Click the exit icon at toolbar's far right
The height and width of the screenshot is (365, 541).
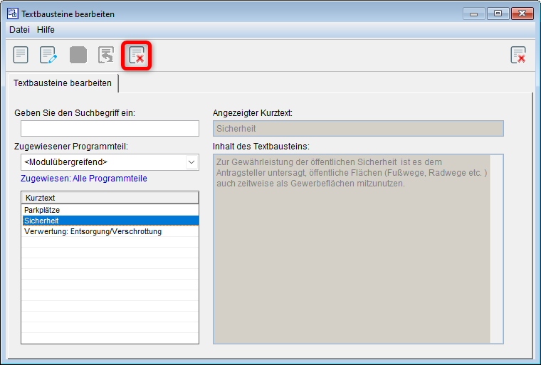[x=518, y=55]
